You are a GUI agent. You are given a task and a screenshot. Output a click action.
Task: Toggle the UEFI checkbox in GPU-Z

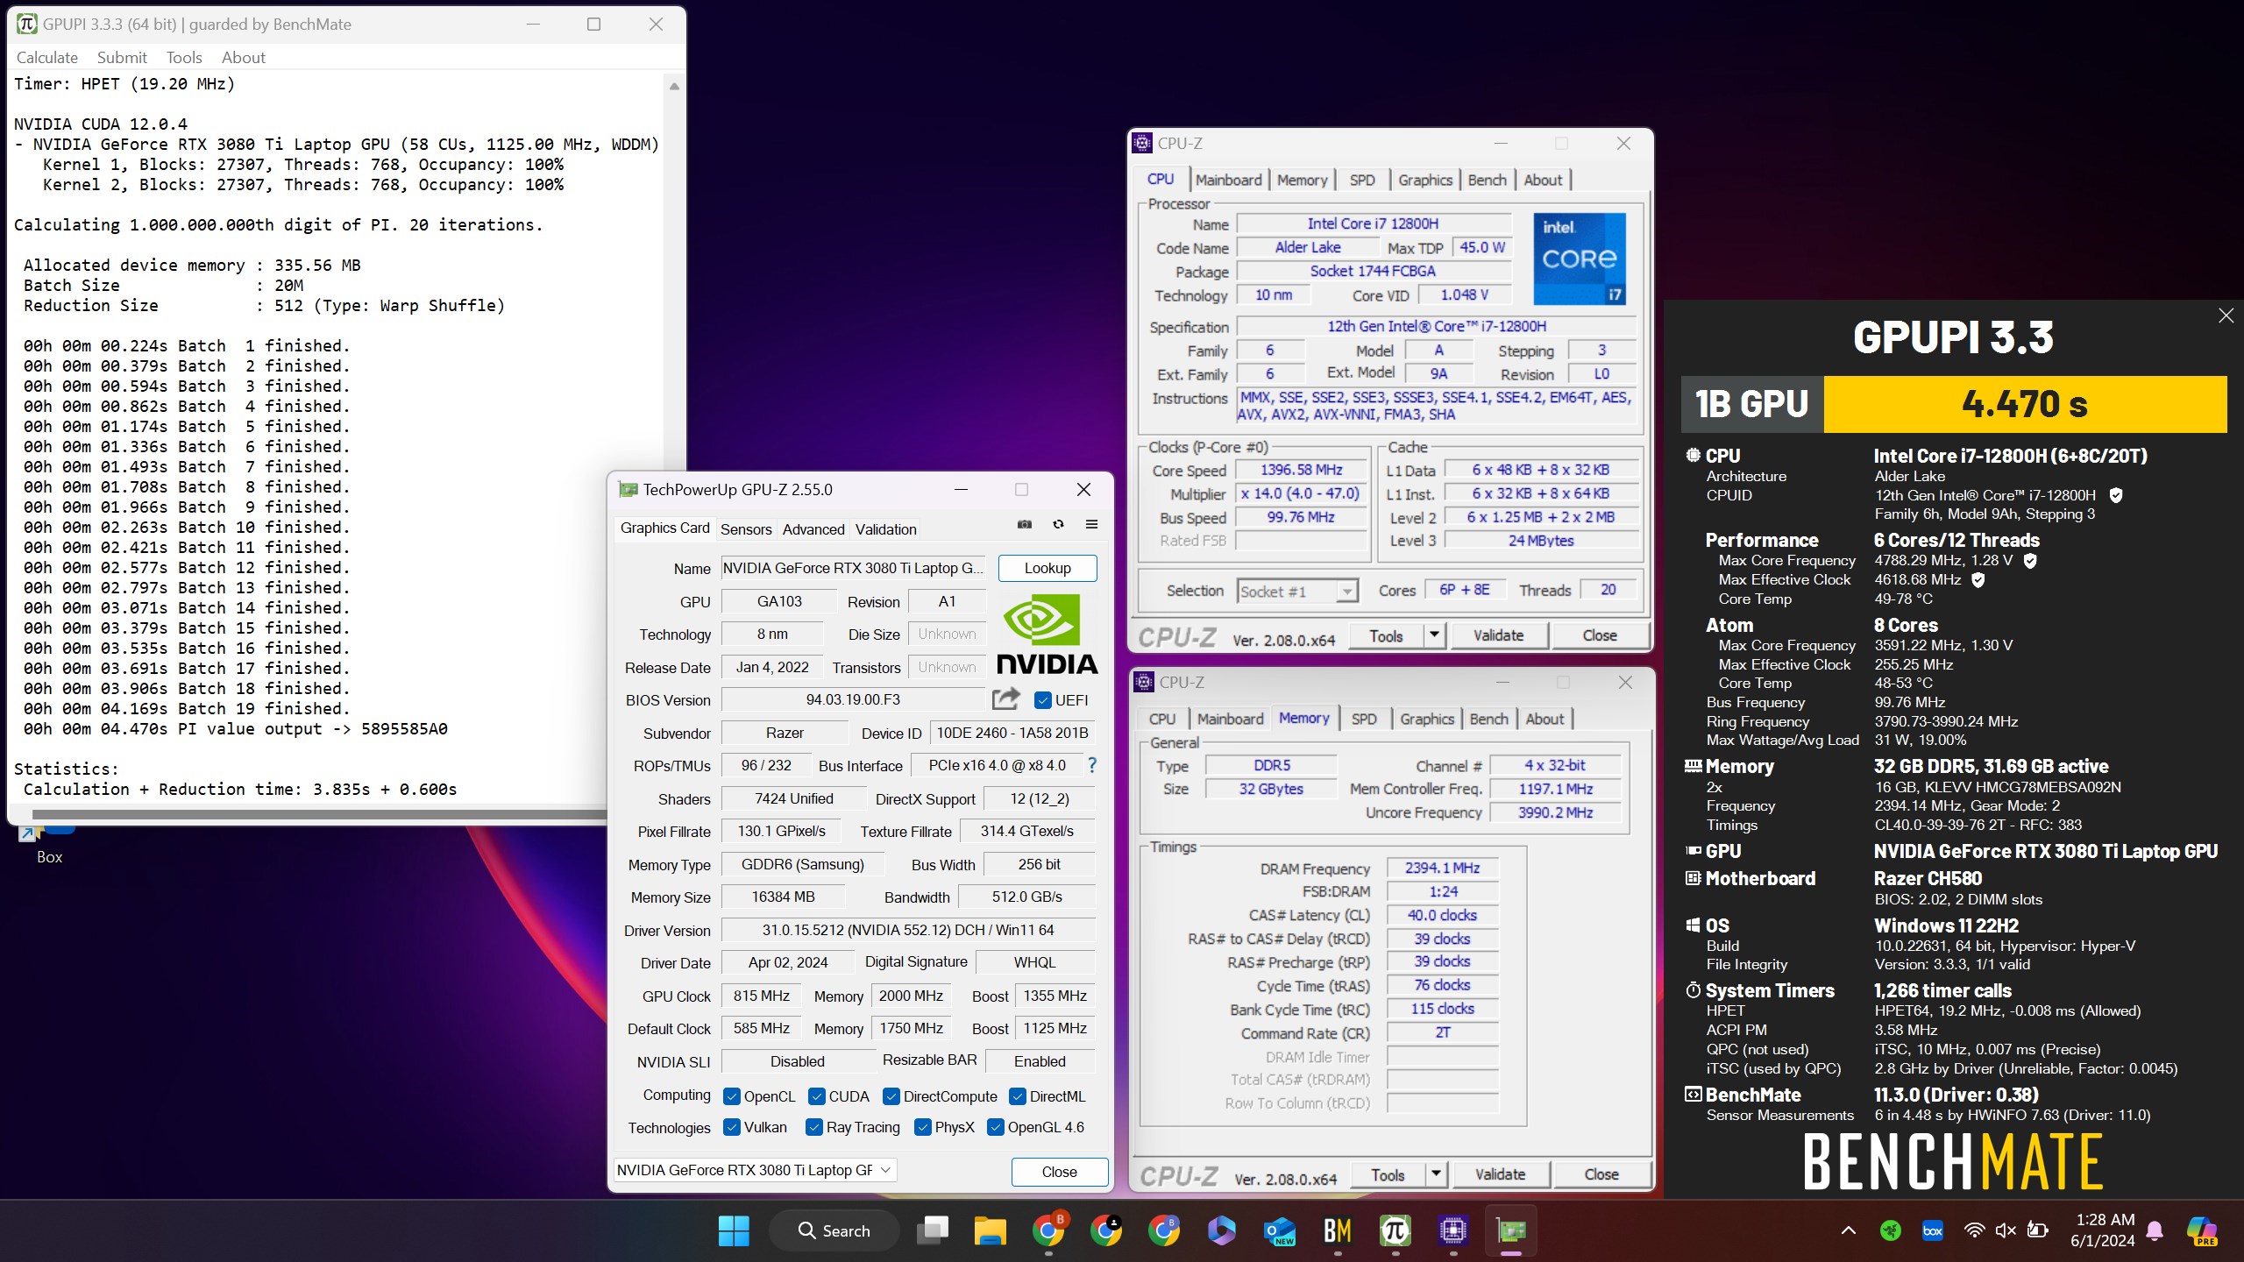coord(1043,699)
